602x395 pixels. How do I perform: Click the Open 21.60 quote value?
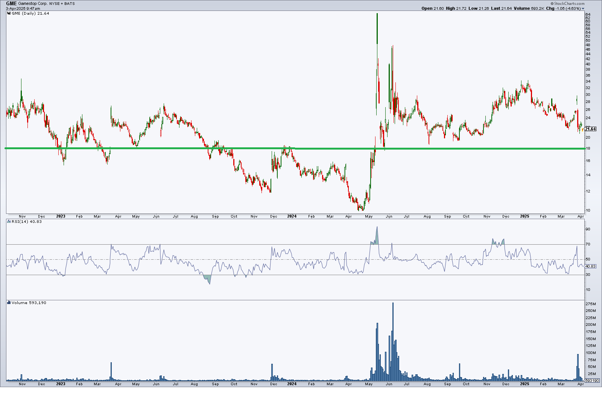click(432, 8)
